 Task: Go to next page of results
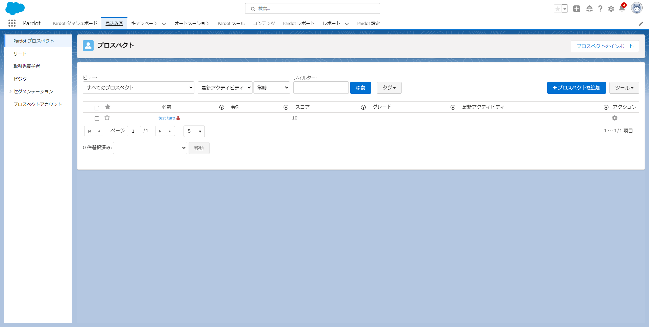click(160, 131)
